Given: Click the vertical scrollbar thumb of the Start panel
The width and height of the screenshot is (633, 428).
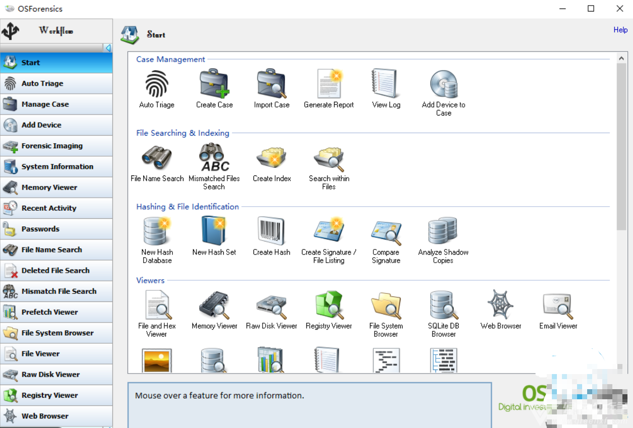Looking at the screenshot, I should pos(622,146).
